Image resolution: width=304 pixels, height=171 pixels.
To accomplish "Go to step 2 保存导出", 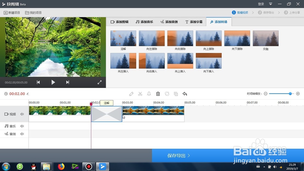I will tap(266, 12).
